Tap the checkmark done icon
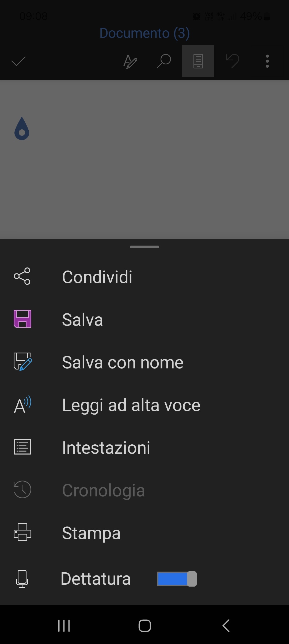Screen dimensions: 289x644 click(x=18, y=61)
